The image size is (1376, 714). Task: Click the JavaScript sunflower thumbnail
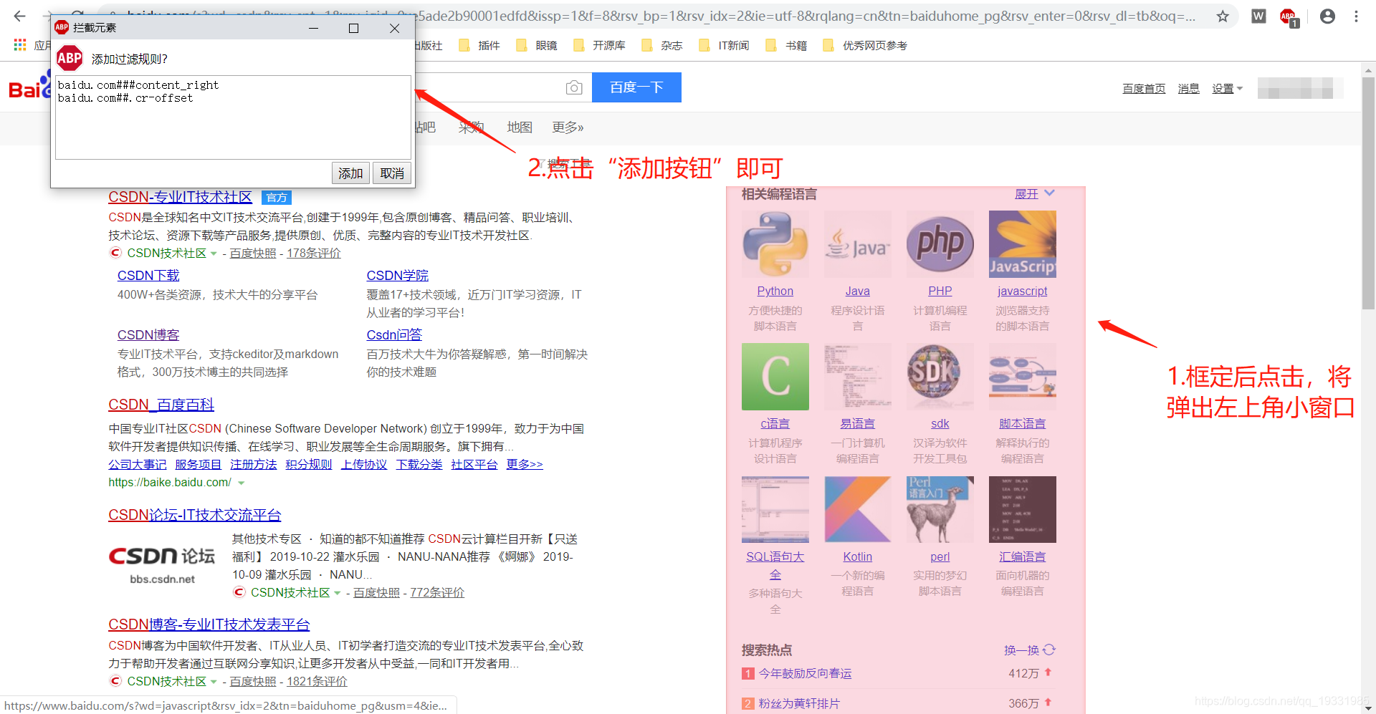click(1023, 244)
